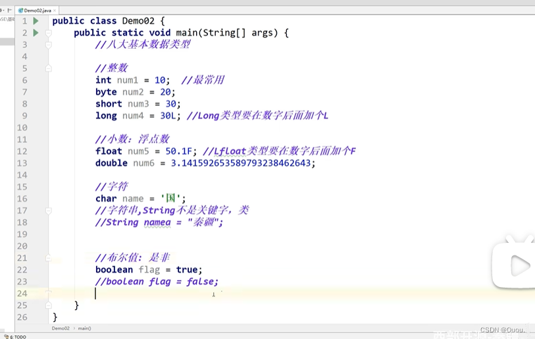535x339 pixels.
Task: Click the value 50.1F on line 12
Action: tap(179, 151)
